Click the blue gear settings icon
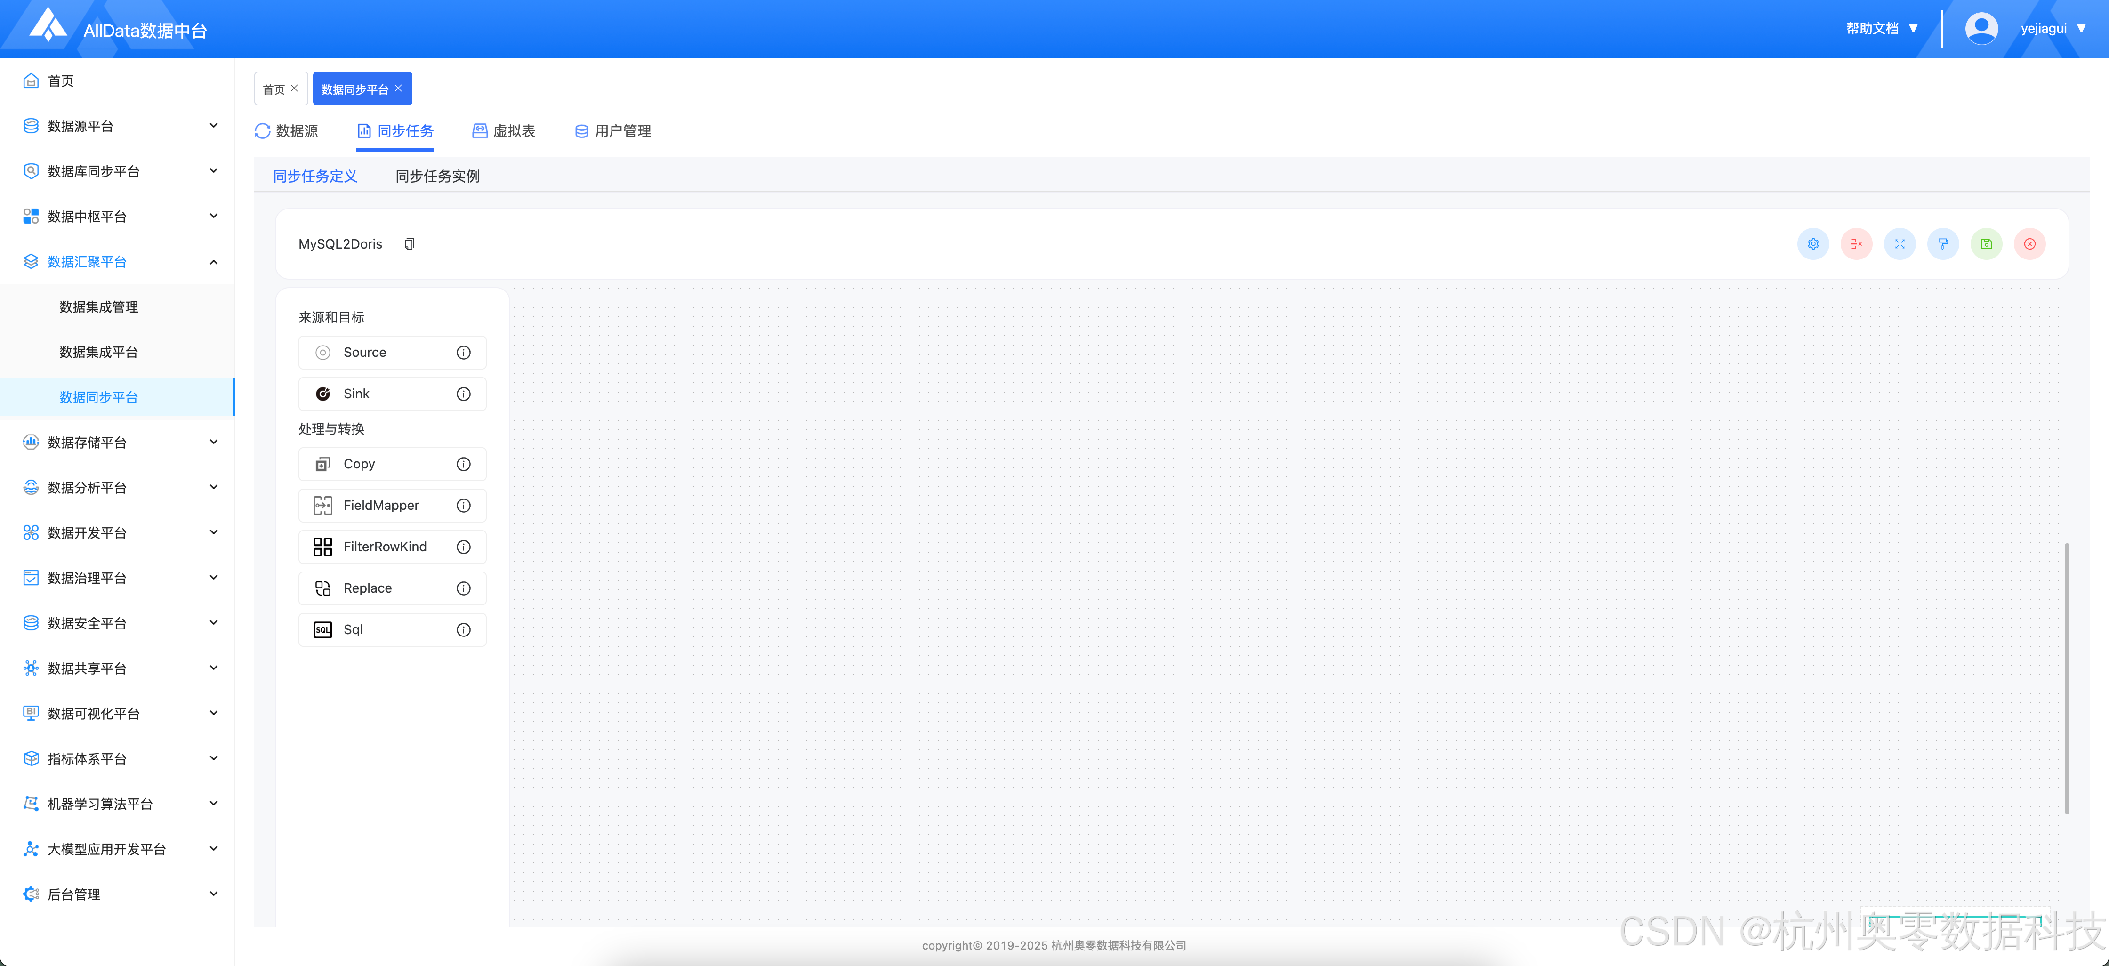This screenshot has width=2109, height=966. click(1812, 244)
